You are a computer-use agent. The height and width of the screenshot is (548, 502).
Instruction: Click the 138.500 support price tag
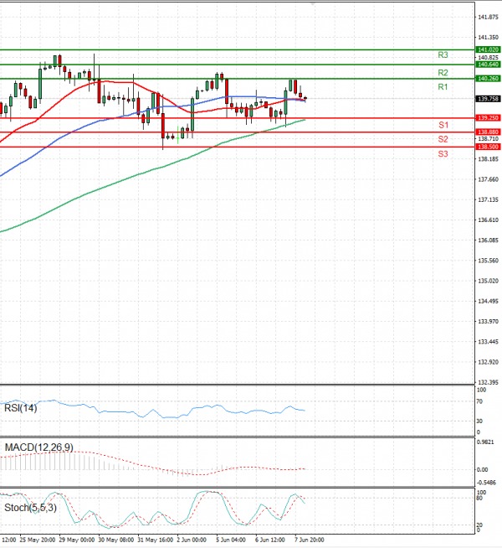click(488, 147)
